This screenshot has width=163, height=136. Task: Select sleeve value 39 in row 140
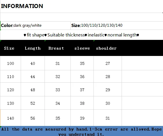82,118
